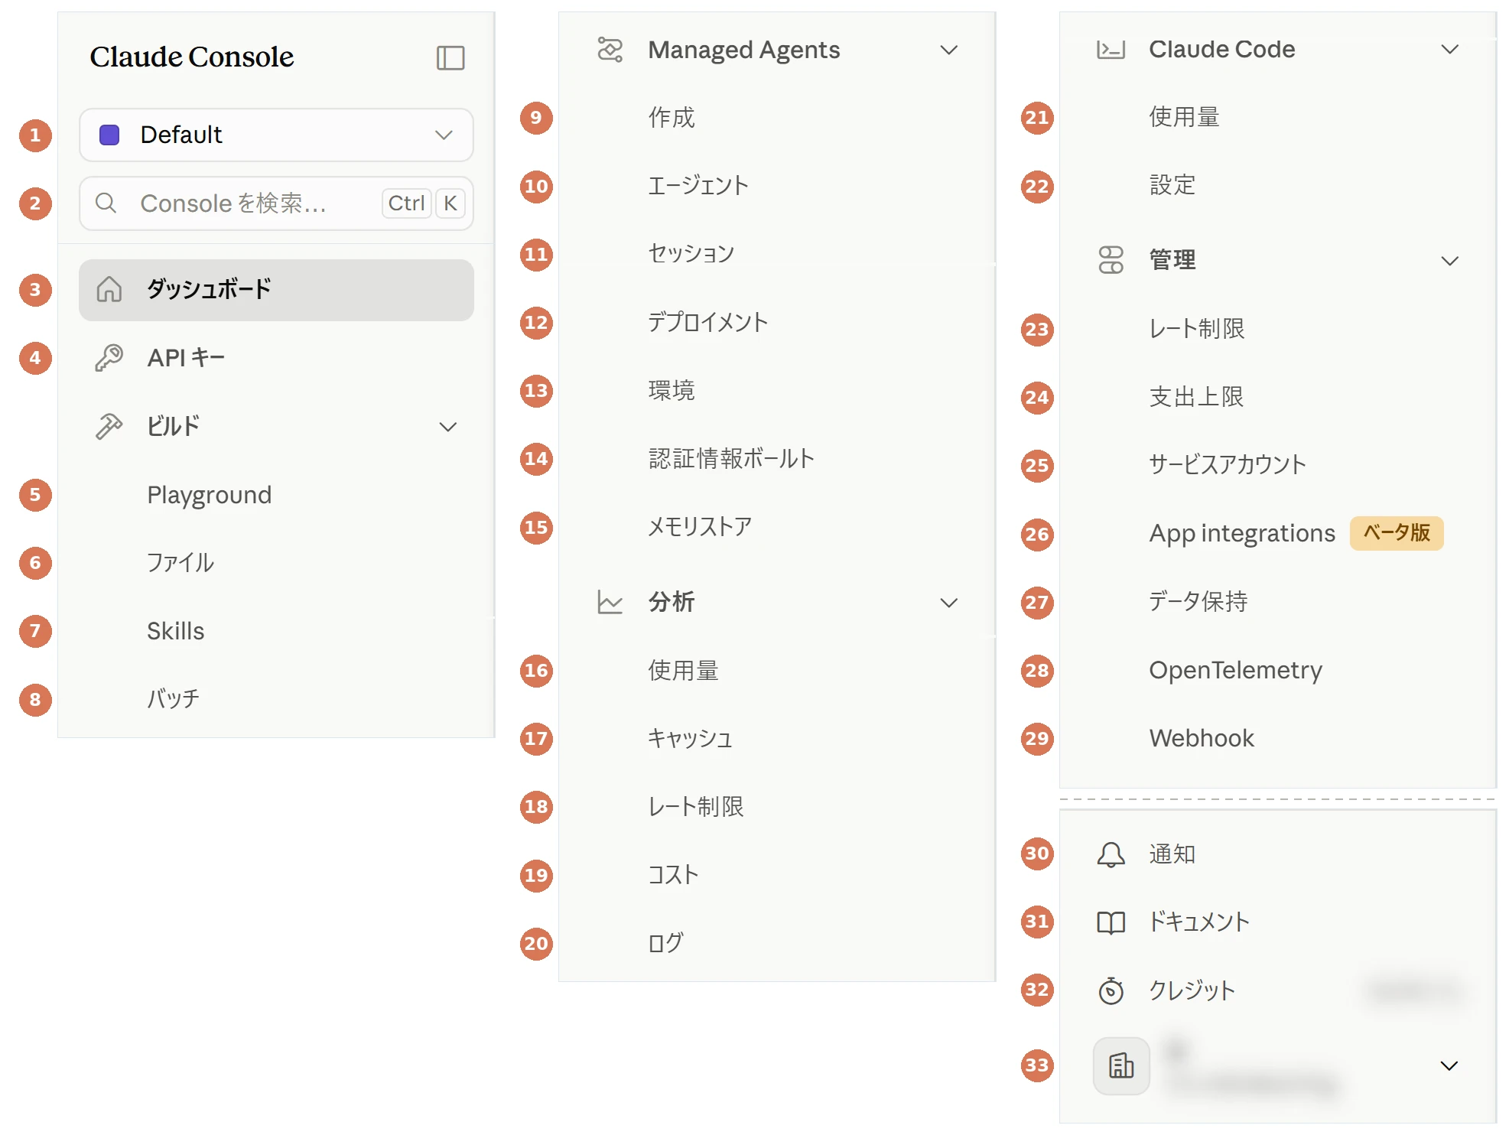This screenshot has width=1509, height=1135.
Task: Click the hammer icon beside ビルド
Action: coord(109,426)
